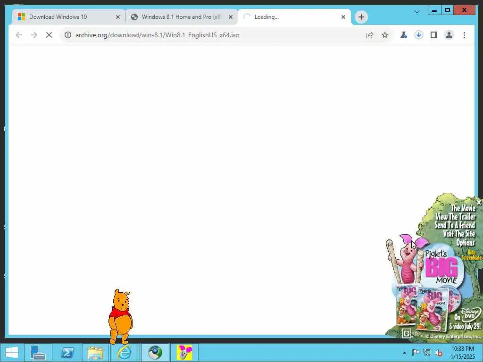Click the Disney DVD logo
The height and width of the screenshot is (362, 483).
470,314
